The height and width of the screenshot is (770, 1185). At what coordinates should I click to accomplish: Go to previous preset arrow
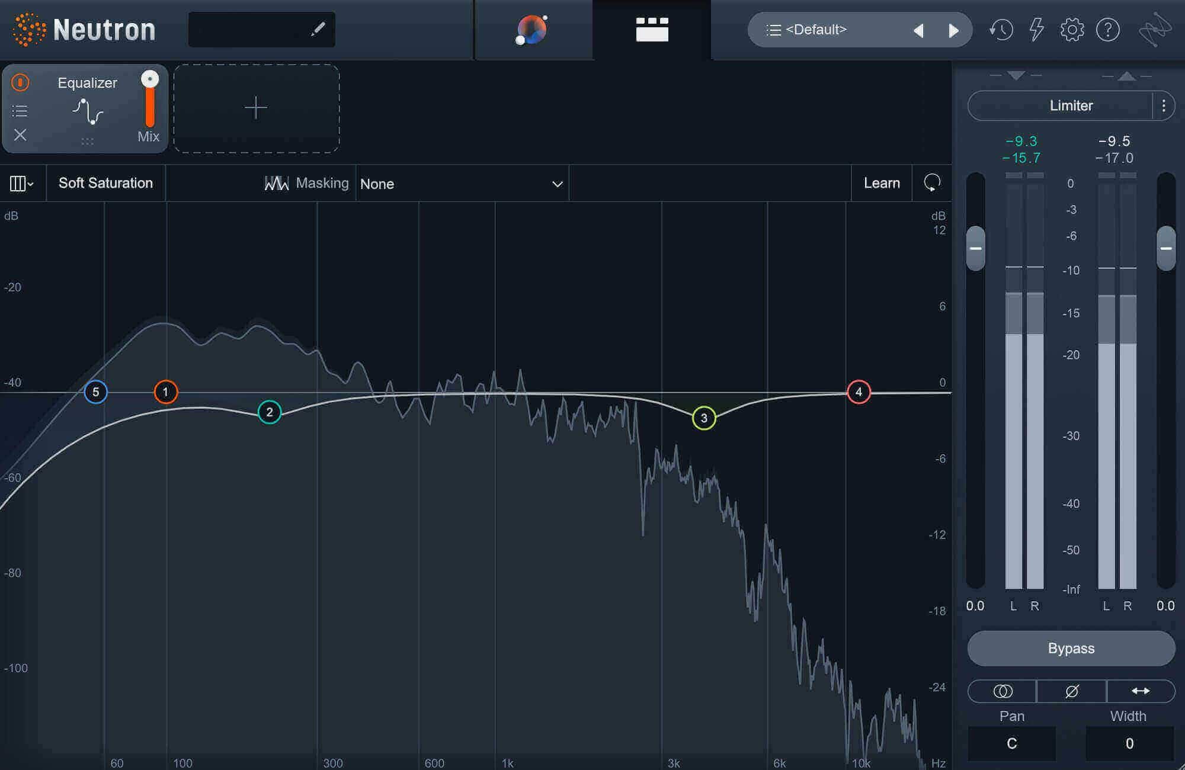tap(919, 30)
